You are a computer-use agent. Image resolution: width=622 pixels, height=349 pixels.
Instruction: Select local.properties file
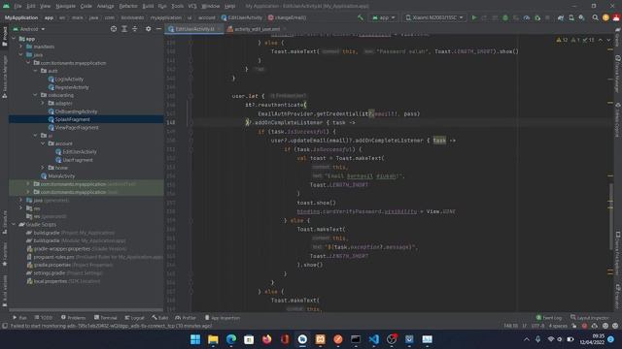(x=63, y=281)
